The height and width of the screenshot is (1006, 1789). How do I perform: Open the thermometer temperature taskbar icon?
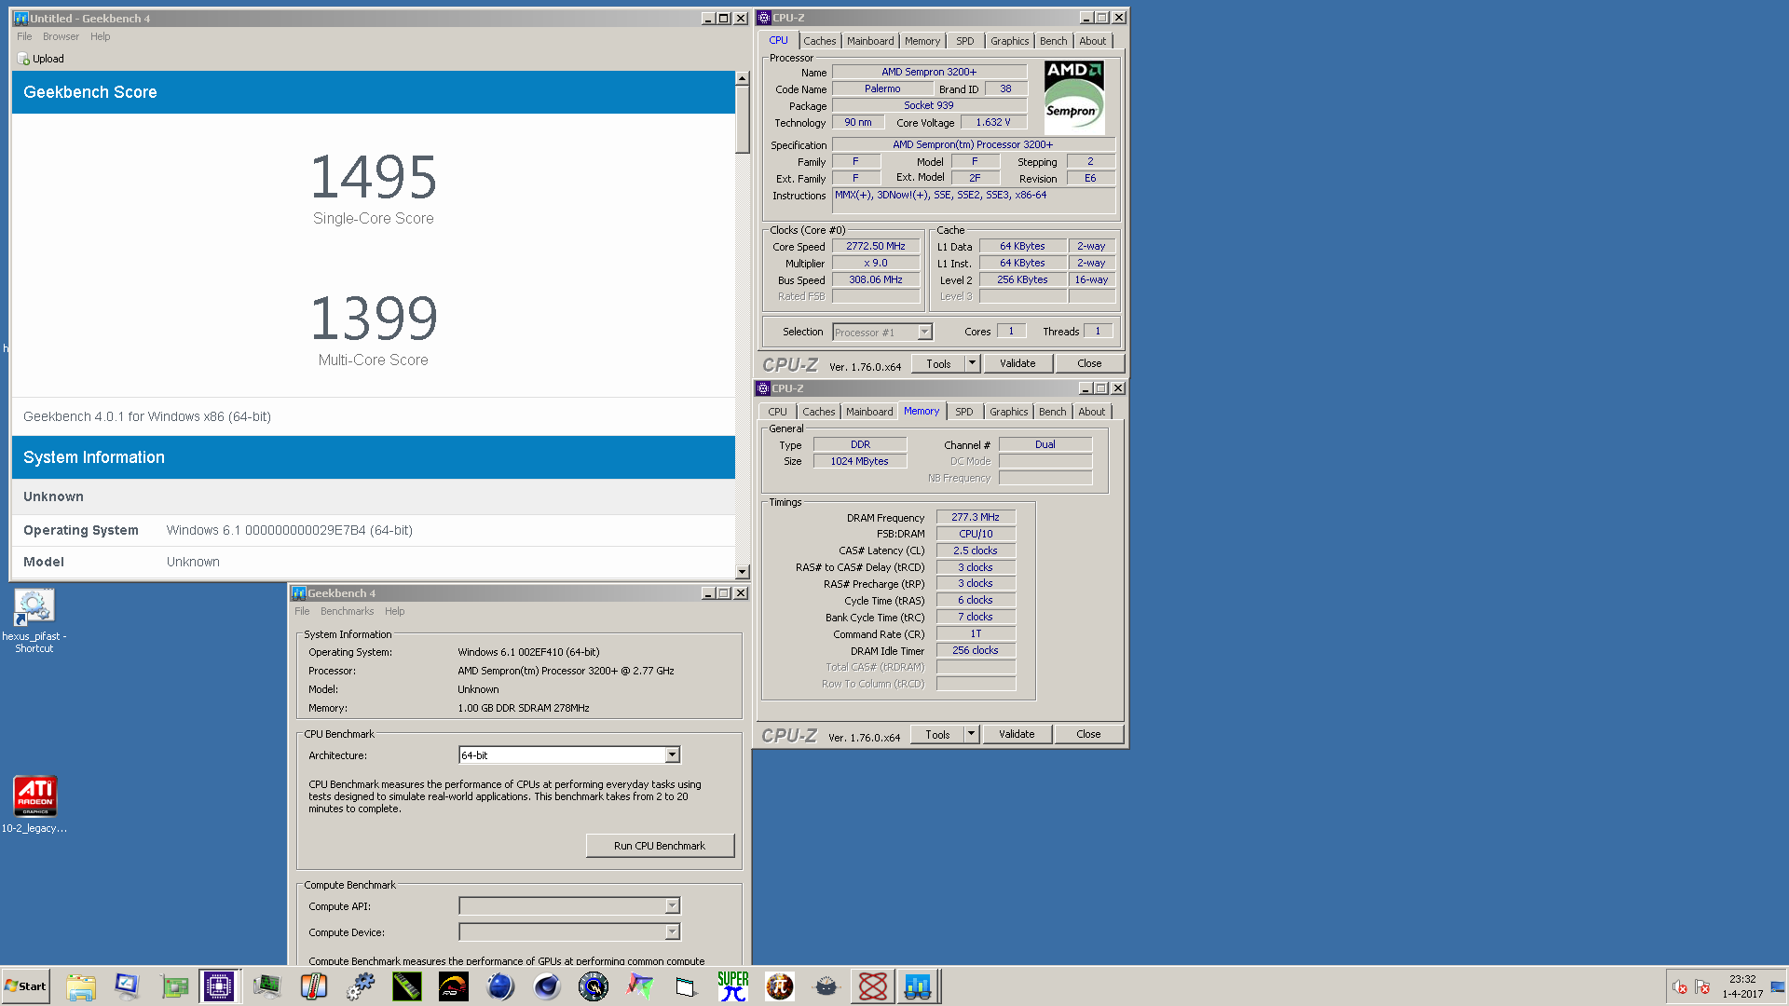tap(314, 986)
